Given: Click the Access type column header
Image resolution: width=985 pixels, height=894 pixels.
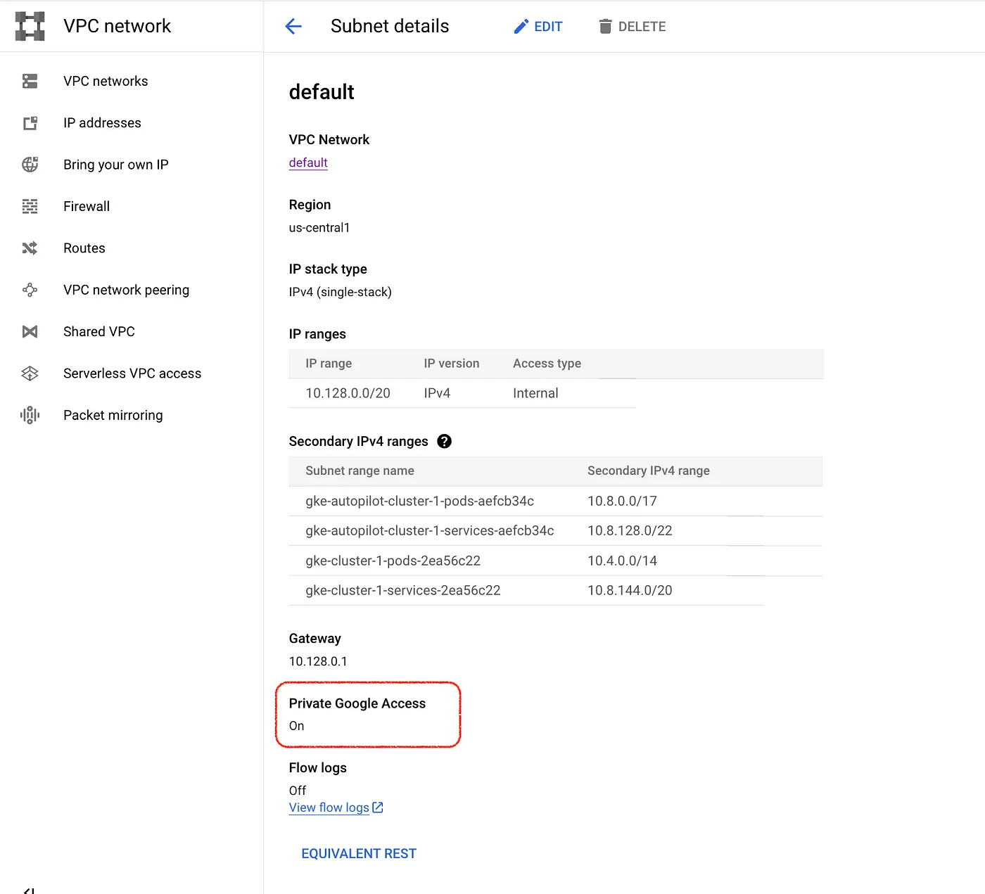Looking at the screenshot, I should (x=547, y=364).
